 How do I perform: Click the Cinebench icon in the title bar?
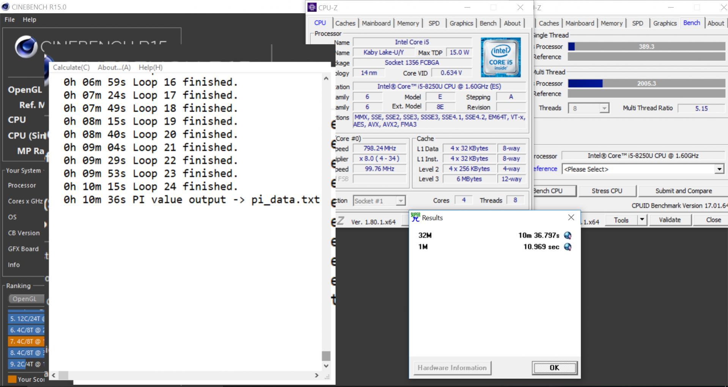[5, 7]
